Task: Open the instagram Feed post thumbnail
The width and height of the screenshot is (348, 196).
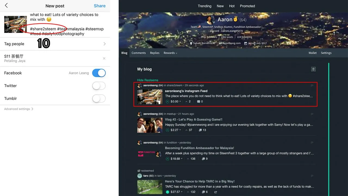Action: coord(150,97)
